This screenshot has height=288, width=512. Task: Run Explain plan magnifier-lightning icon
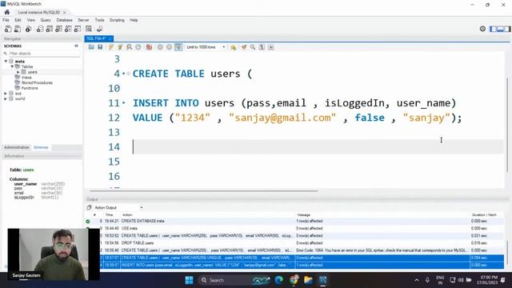(x=130, y=47)
